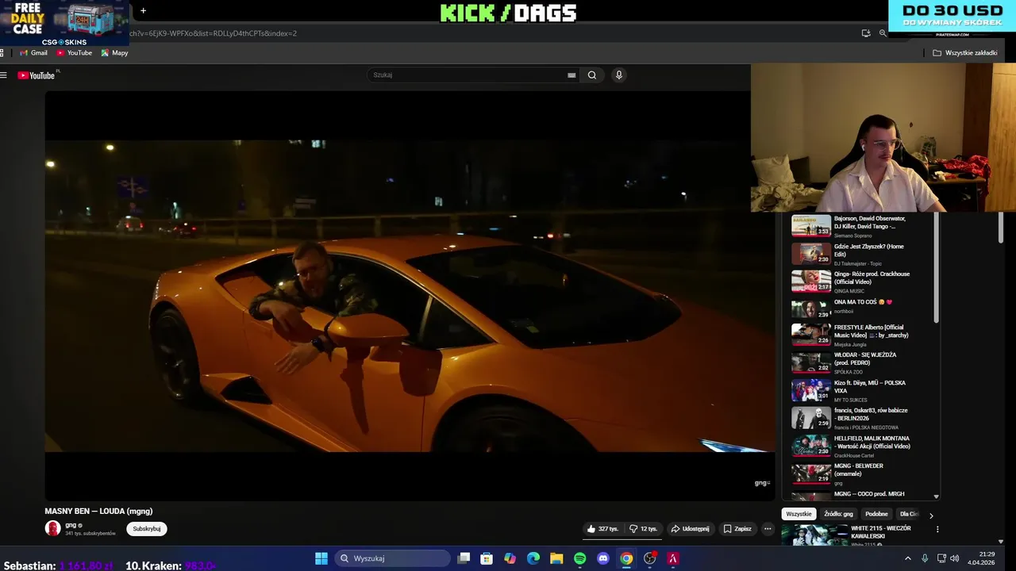Image resolution: width=1016 pixels, height=571 pixels.
Task: Share the video via Udostępnij
Action: 690,529
